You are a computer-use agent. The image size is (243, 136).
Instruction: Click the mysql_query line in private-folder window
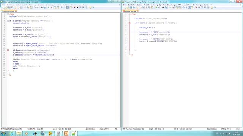coord(57,43)
